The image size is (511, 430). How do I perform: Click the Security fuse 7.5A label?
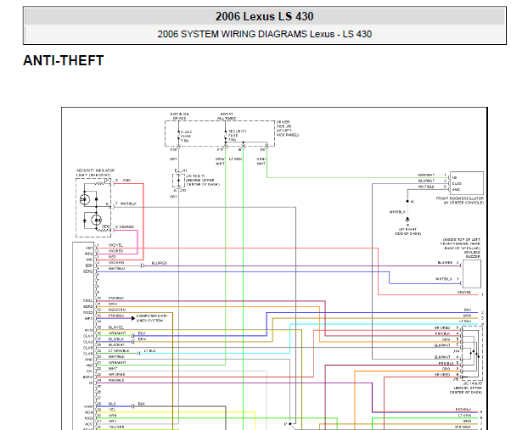238,136
